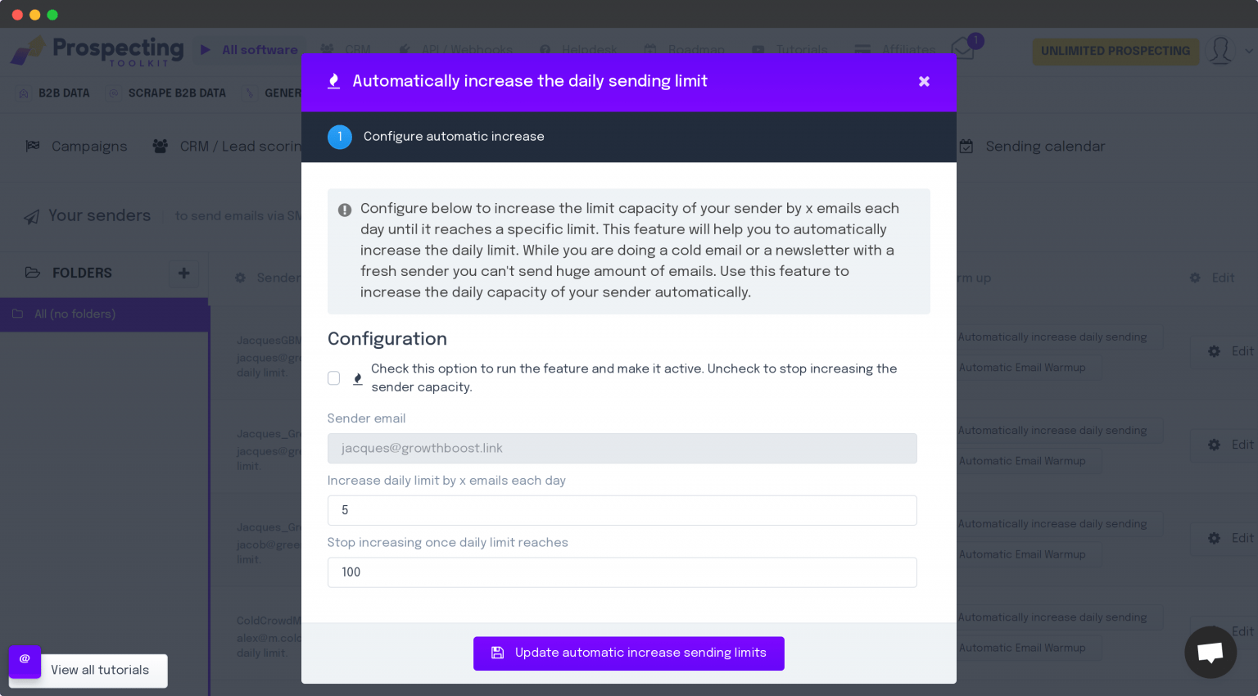Select the Campaigns flag icon
Screen dimensions: 1258x696
coord(33,146)
